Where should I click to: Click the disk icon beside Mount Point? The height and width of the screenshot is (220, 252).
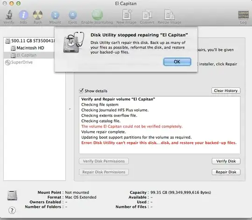[12, 195]
